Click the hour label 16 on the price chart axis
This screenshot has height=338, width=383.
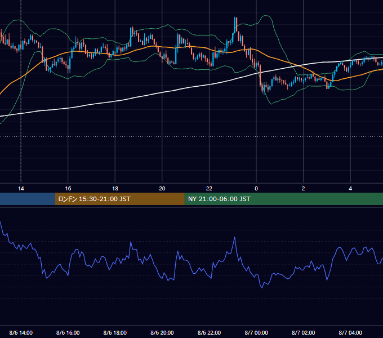click(x=68, y=189)
